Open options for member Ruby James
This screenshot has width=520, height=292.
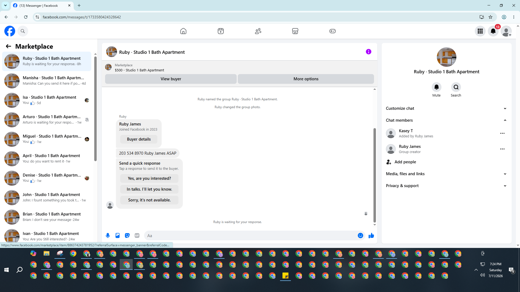click(x=502, y=149)
